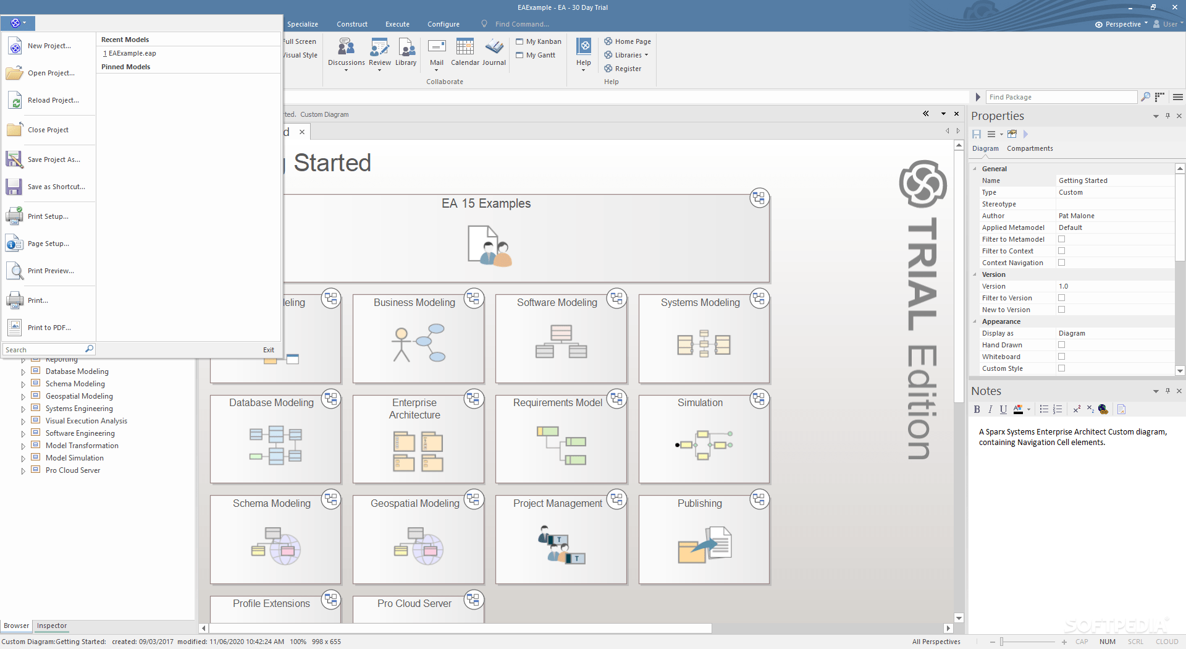Open the Journal ribbon tool
1186x649 pixels.
pyautogui.click(x=494, y=53)
